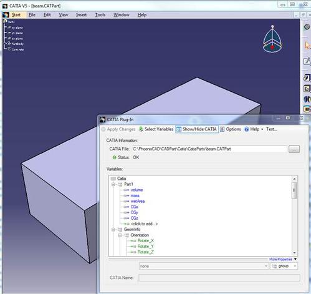Select the mass variable
This screenshot has height=294, width=311.
(x=135, y=195)
